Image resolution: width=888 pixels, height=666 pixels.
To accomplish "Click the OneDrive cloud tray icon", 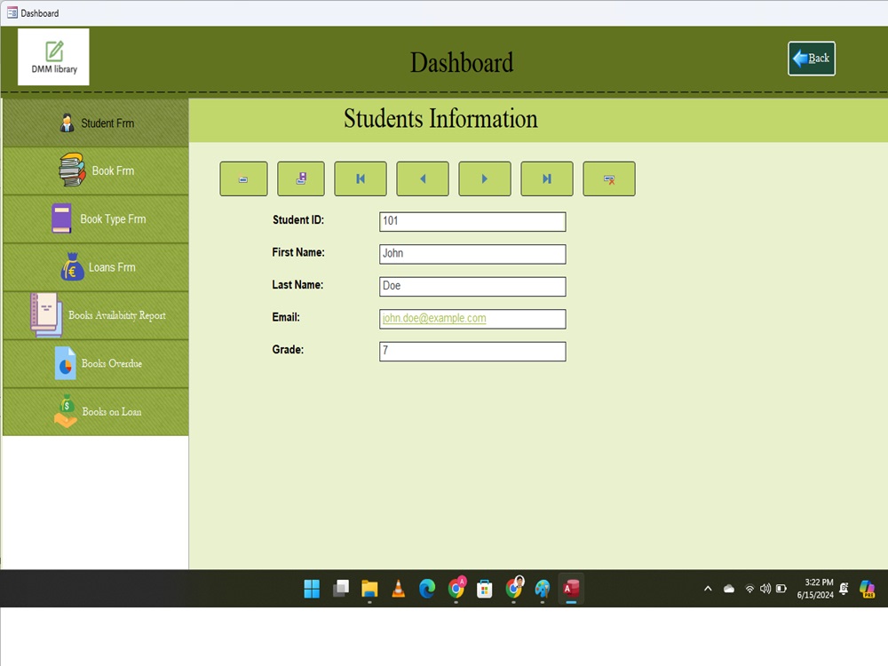I will coord(729,589).
